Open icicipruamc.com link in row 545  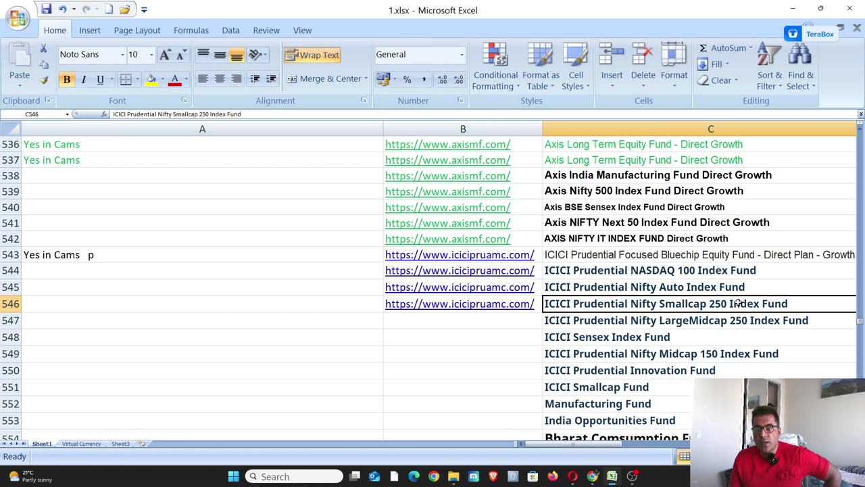click(x=460, y=287)
